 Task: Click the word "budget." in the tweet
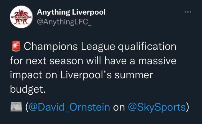(28, 89)
